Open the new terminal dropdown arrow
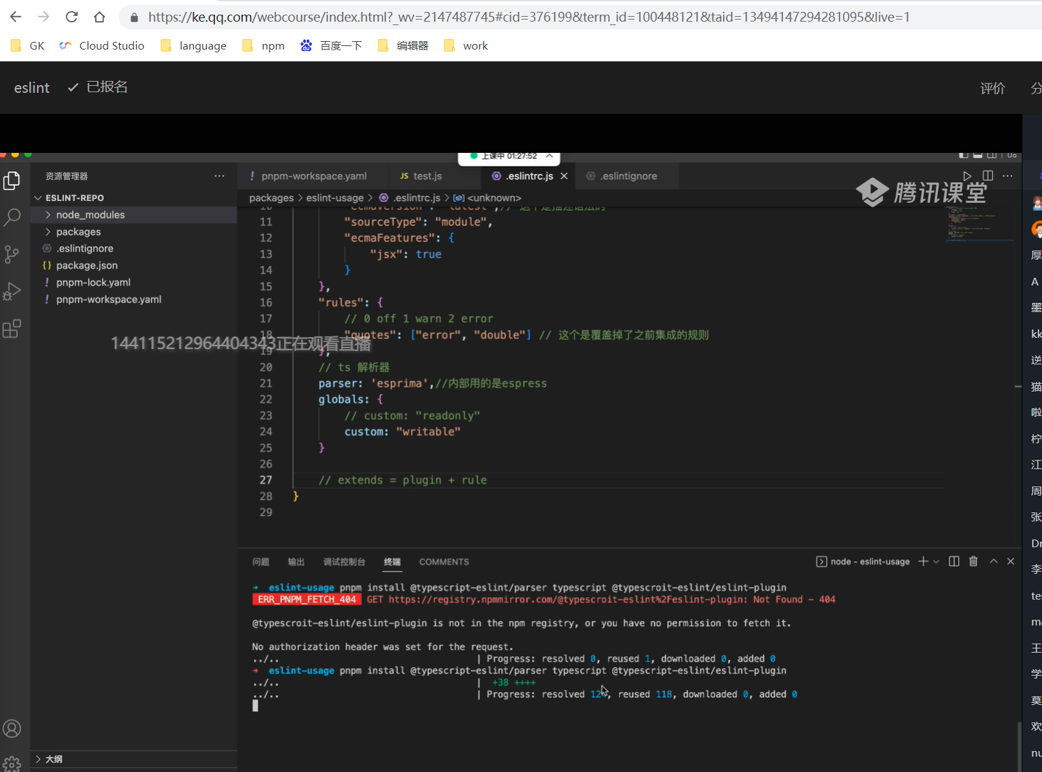The height and width of the screenshot is (772, 1042). click(x=936, y=562)
